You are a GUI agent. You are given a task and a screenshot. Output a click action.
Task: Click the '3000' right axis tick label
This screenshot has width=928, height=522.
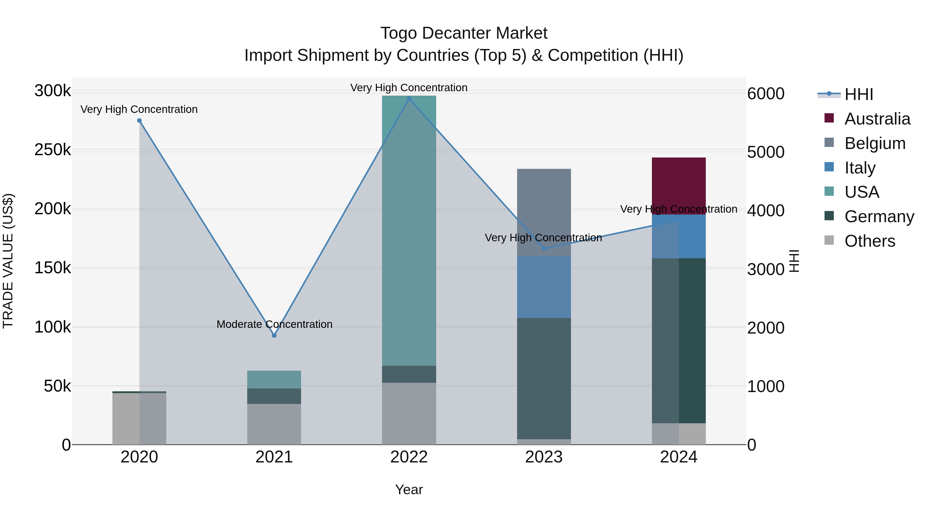tap(766, 269)
